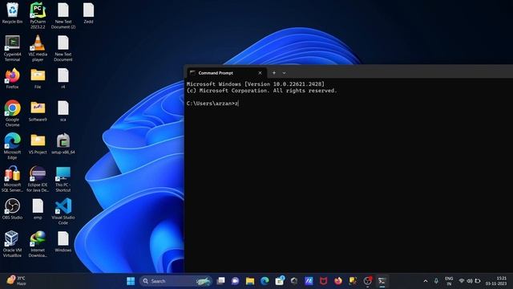Select the OBS Studio desktop shortcut
The height and width of the screenshot is (289, 513).
pos(13,209)
